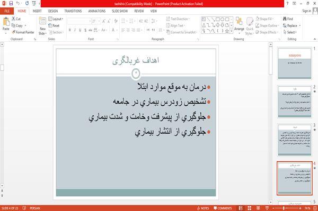Clear all formatting icon
The image size is (318, 211).
[116, 21]
